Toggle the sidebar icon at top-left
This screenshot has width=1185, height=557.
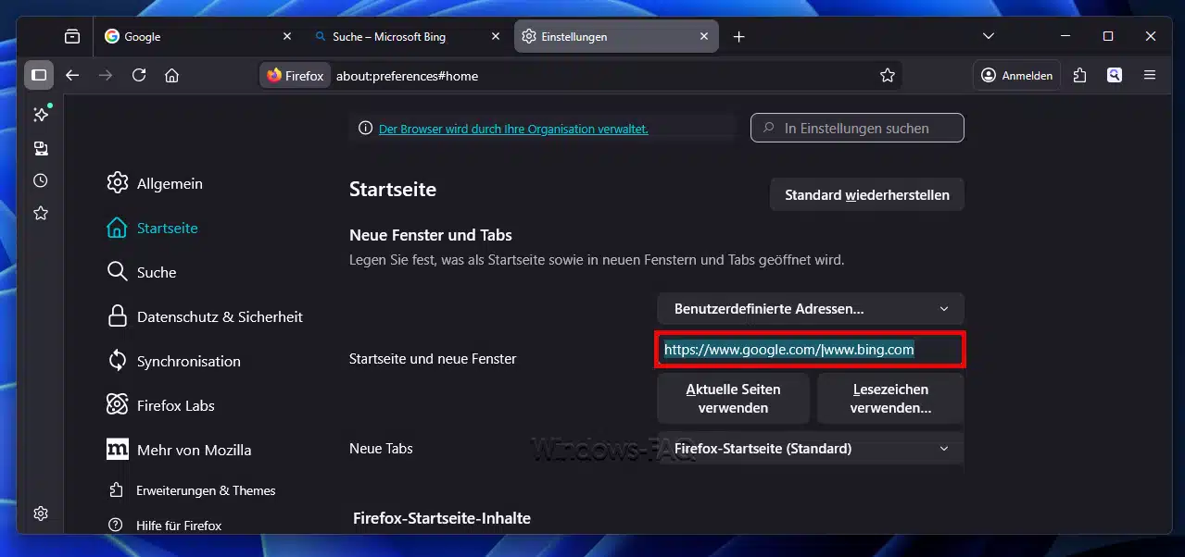point(39,75)
